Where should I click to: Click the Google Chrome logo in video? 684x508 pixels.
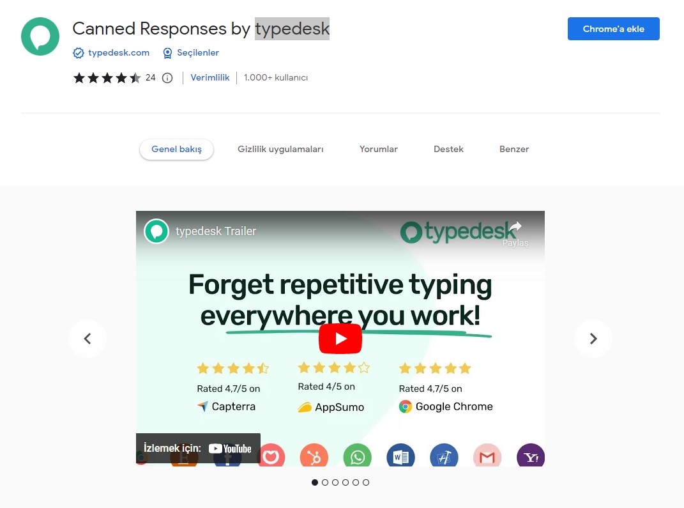pos(446,407)
